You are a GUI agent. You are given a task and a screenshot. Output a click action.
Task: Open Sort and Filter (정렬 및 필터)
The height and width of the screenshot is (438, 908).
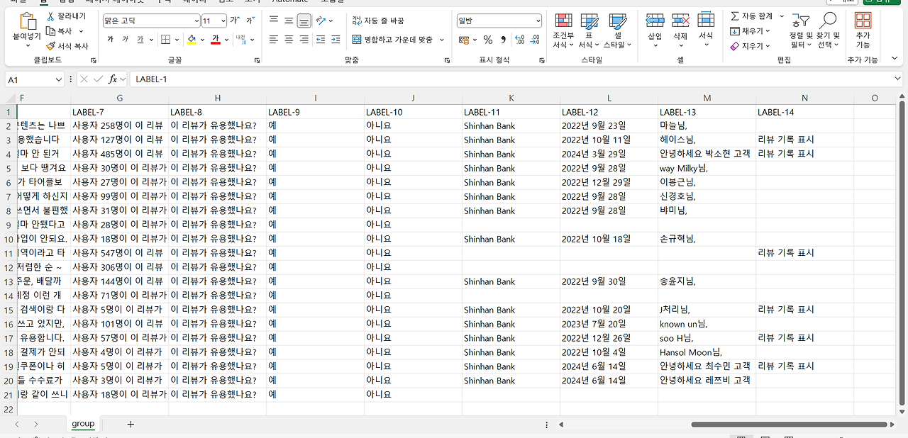(x=801, y=30)
